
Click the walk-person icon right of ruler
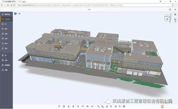pyautogui.click(x=107, y=106)
